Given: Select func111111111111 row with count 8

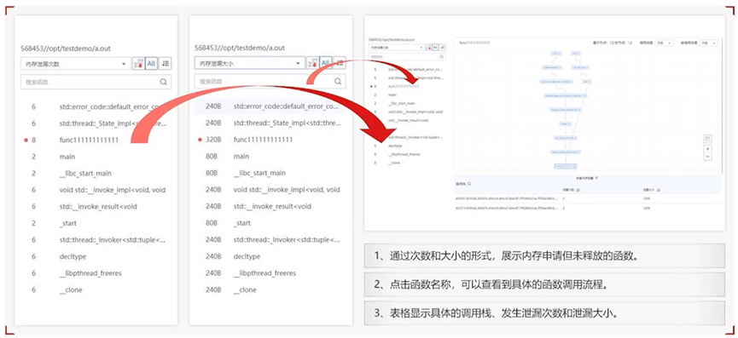Looking at the screenshot, I should (96, 140).
